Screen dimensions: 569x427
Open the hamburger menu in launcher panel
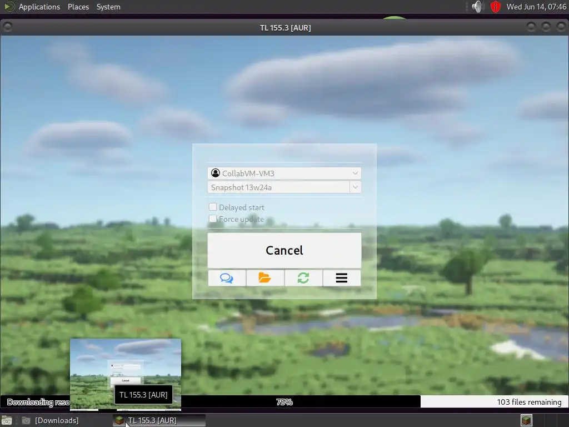[342, 278]
